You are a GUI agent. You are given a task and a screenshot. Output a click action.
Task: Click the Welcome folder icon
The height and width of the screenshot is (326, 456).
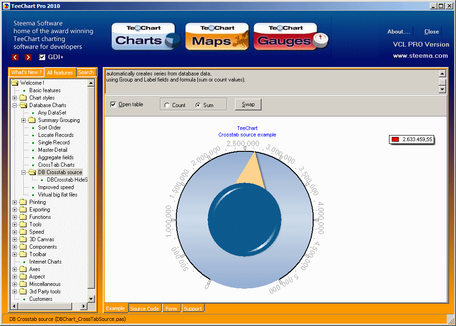coord(14,83)
